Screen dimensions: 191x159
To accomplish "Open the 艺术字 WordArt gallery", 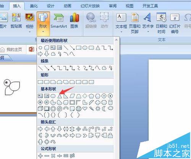I will pyautogui.click(x=148, y=23).
